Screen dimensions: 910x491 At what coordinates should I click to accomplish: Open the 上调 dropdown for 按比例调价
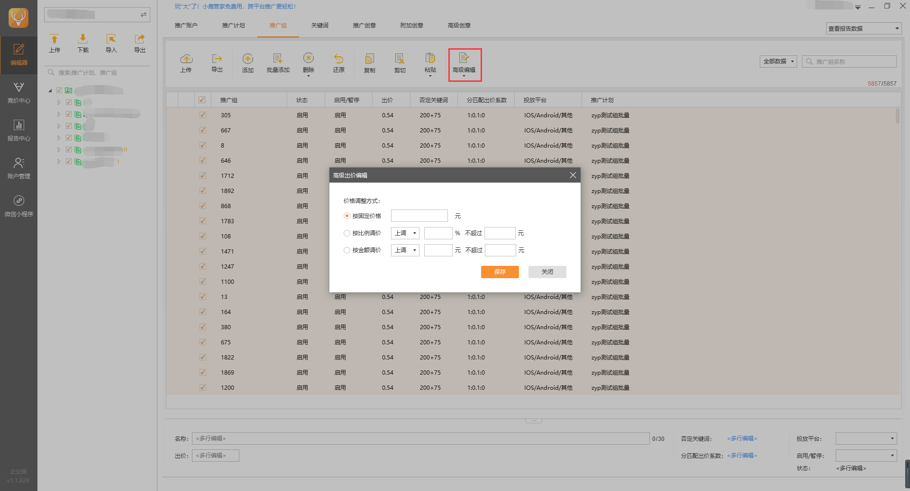pyautogui.click(x=405, y=233)
